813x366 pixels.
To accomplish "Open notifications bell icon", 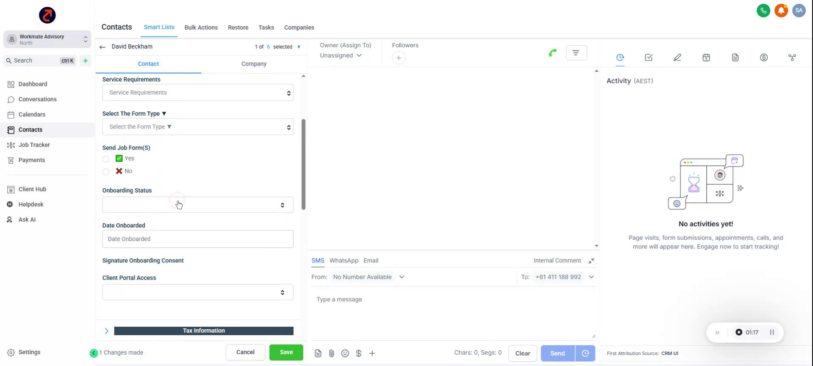I will point(781,11).
